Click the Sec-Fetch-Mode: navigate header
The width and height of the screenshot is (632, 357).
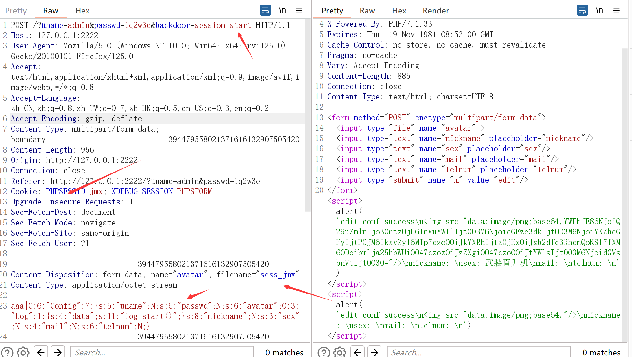(63, 223)
